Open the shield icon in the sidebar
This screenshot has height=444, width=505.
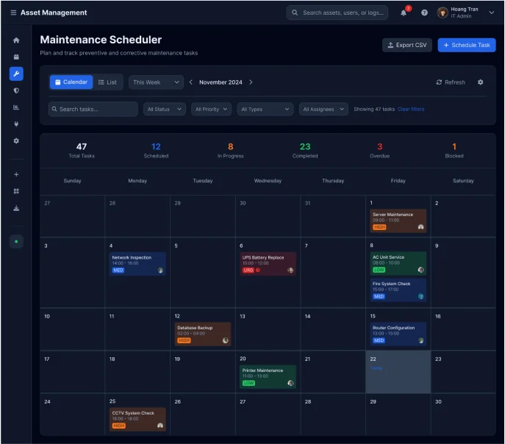(16, 90)
